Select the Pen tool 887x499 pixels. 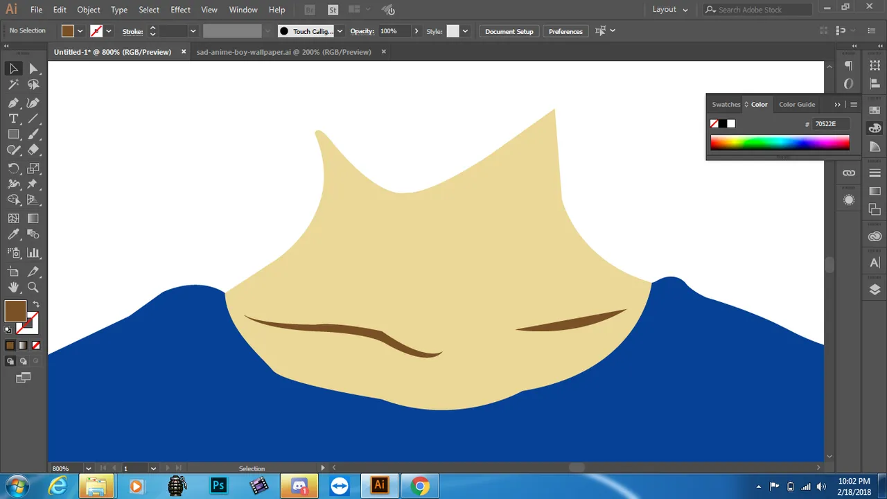[13, 103]
